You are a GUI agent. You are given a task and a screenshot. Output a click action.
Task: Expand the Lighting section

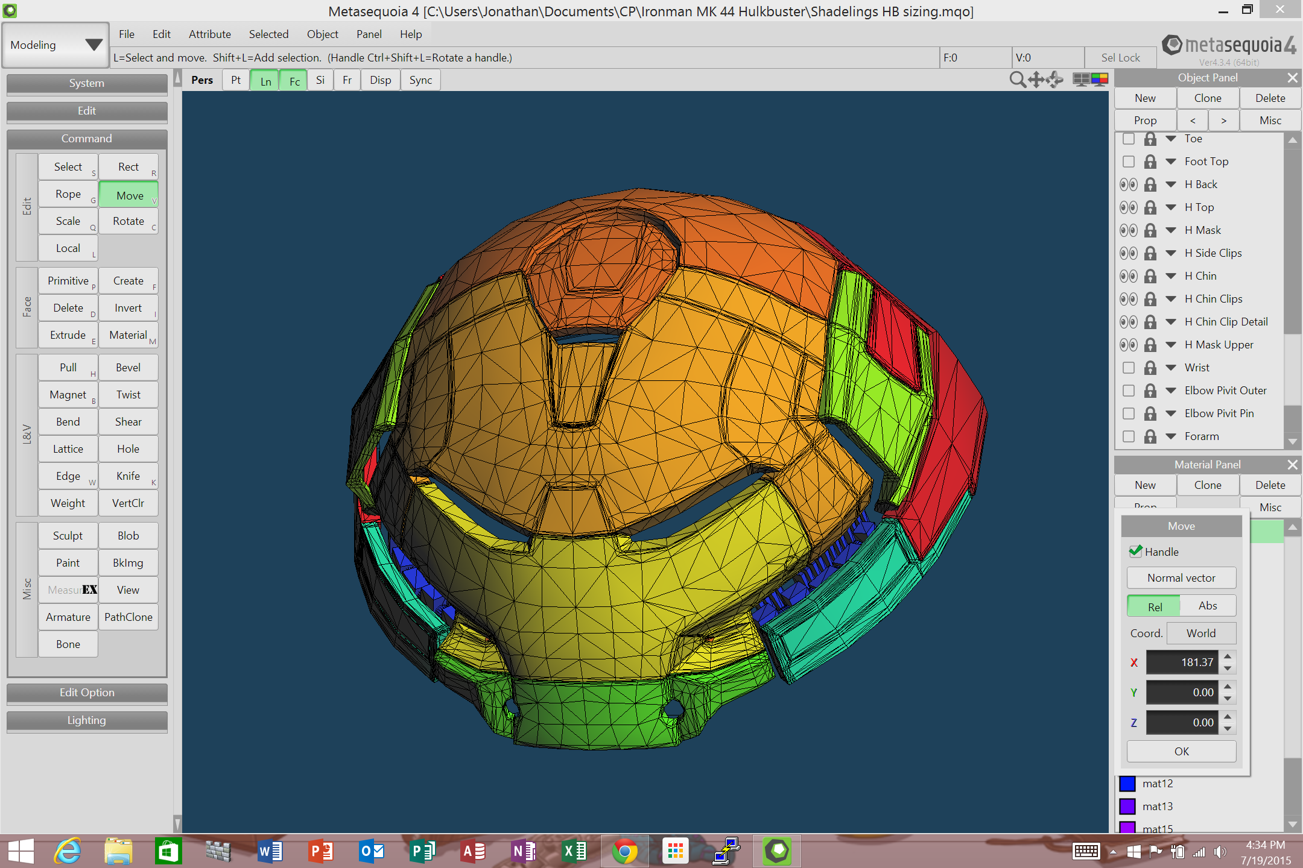(x=87, y=721)
